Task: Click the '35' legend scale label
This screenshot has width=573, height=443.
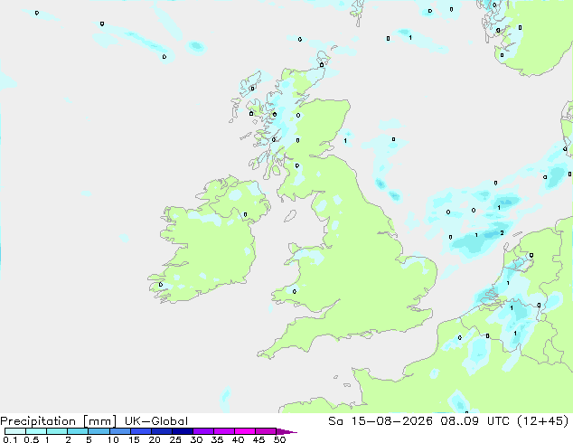Action: [217, 439]
